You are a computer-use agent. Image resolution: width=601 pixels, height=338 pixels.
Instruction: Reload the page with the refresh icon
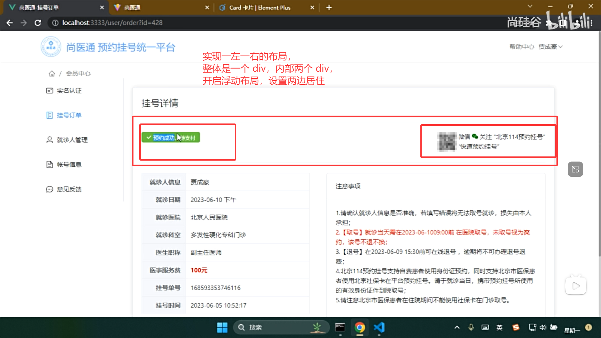coord(38,23)
